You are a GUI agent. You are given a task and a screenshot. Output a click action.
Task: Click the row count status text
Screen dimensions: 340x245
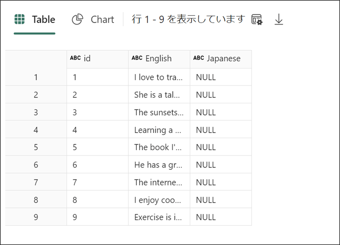pyautogui.click(x=188, y=19)
